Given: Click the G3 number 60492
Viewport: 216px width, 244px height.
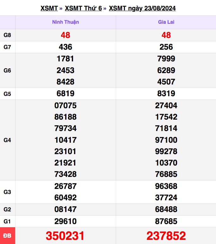Looking at the screenshot, I should click(x=65, y=197).
